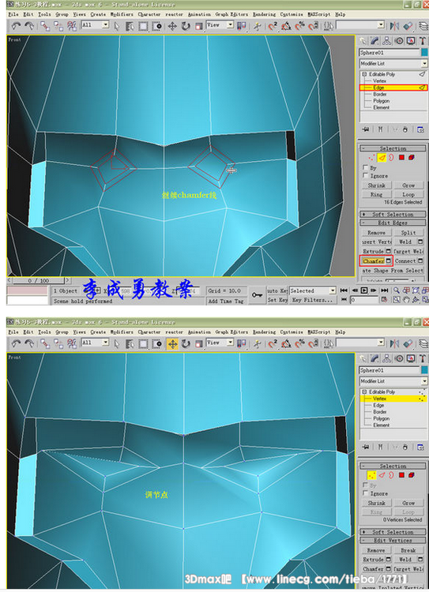Open Weld settings box in bottom Edit Vertices

click(x=420, y=559)
